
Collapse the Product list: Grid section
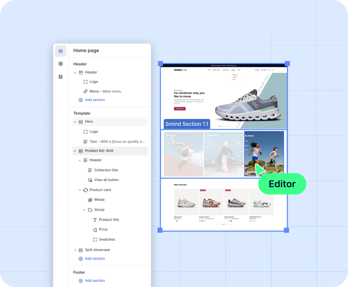click(75, 151)
